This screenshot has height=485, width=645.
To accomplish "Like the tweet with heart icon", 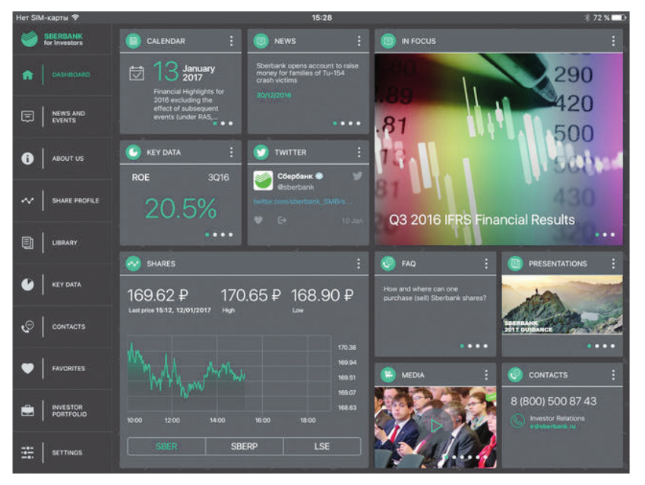I will point(258,220).
